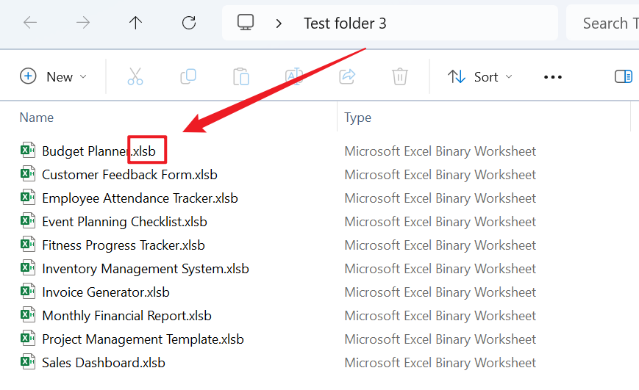Sort files by the Name column header
The width and height of the screenshot is (639, 390).
tap(37, 118)
